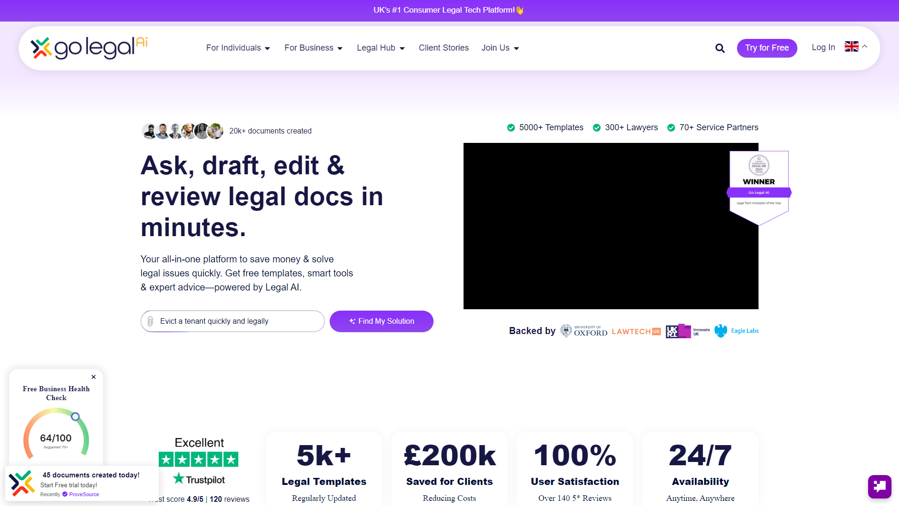Expand the For Individuals dropdown menu
The width and height of the screenshot is (899, 506).
point(237,48)
